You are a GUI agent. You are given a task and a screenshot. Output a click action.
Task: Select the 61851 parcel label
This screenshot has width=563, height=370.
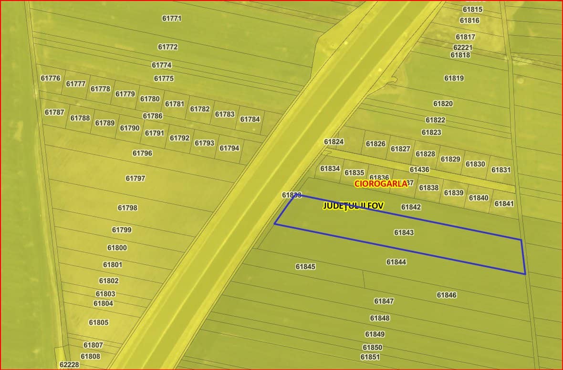point(370,357)
